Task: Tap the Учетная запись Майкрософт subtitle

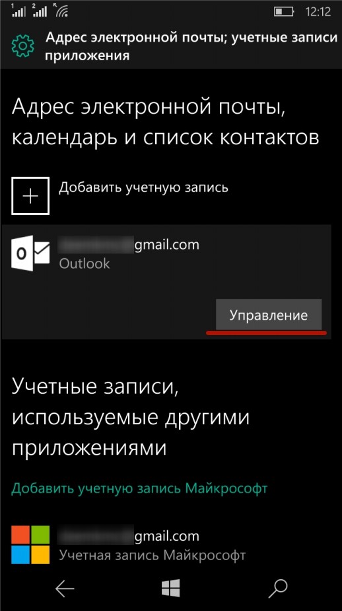Action: [x=153, y=555]
